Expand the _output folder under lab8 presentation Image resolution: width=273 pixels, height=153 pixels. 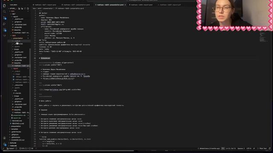[x=17, y=41]
